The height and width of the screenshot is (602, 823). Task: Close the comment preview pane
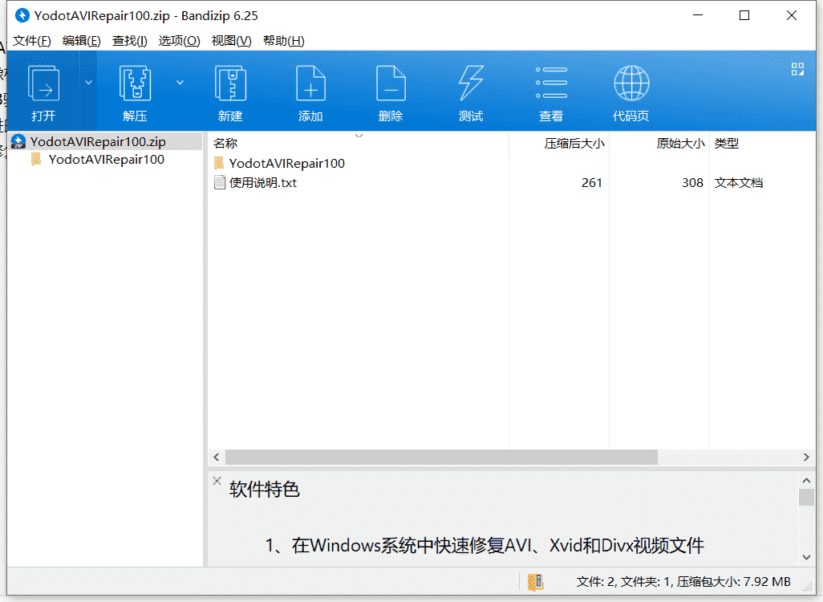(217, 481)
